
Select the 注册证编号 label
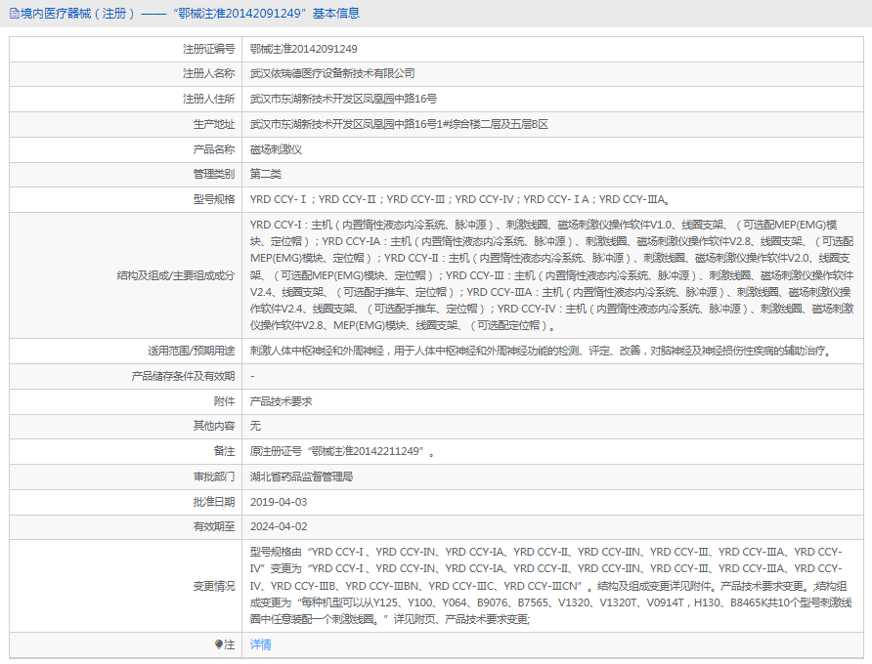click(208, 49)
